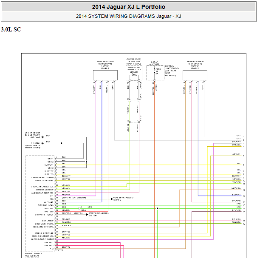Click the 'SUPPLY 1' pin label
The height and width of the screenshot is (258, 257).
(x=49, y=165)
